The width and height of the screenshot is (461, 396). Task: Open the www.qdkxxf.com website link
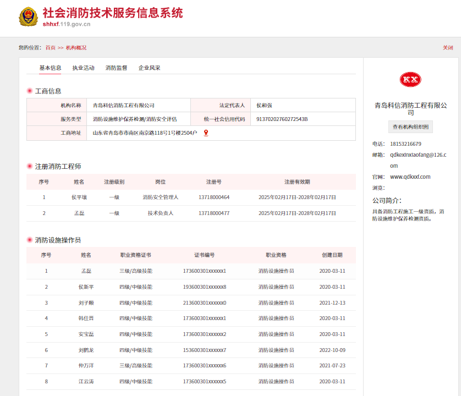[410, 177]
